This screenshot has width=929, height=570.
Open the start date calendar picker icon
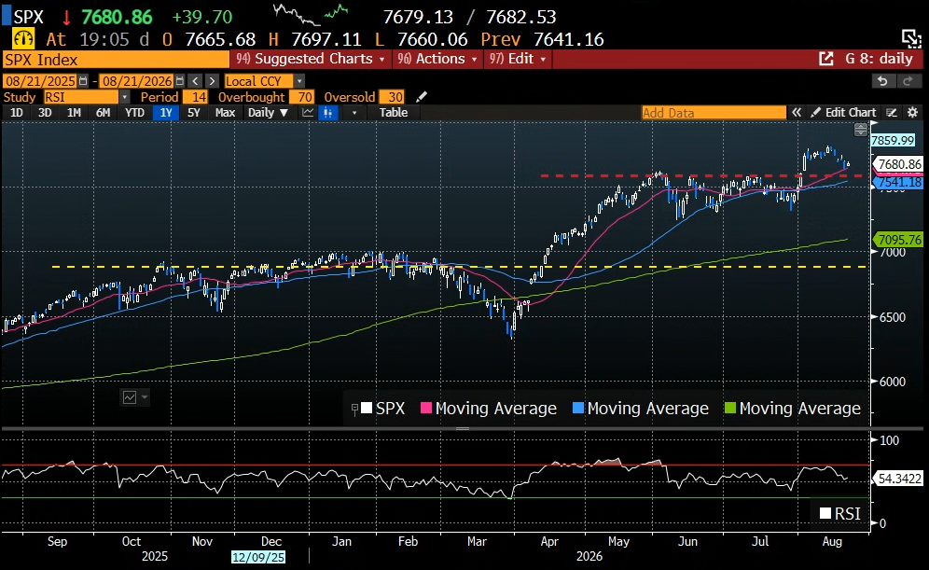[x=83, y=81]
